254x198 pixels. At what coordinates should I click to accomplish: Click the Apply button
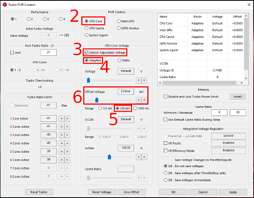click(x=233, y=192)
